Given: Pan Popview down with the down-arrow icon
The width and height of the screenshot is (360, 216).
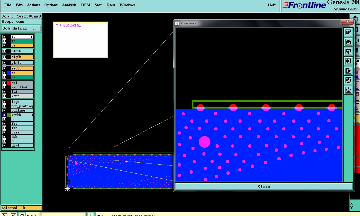Looking at the screenshot, I should (x=348, y=51).
